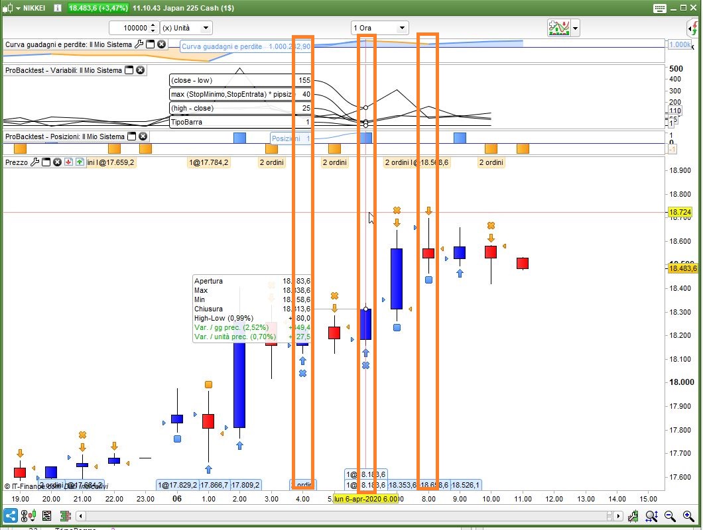This screenshot has width=703, height=530.
Task: Click the scrollbar right arrow at the bottom
Action: [617, 515]
